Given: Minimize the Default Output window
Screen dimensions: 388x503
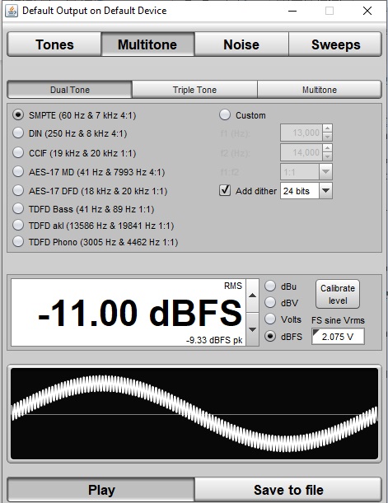Looking at the screenshot, I should pos(292,11).
